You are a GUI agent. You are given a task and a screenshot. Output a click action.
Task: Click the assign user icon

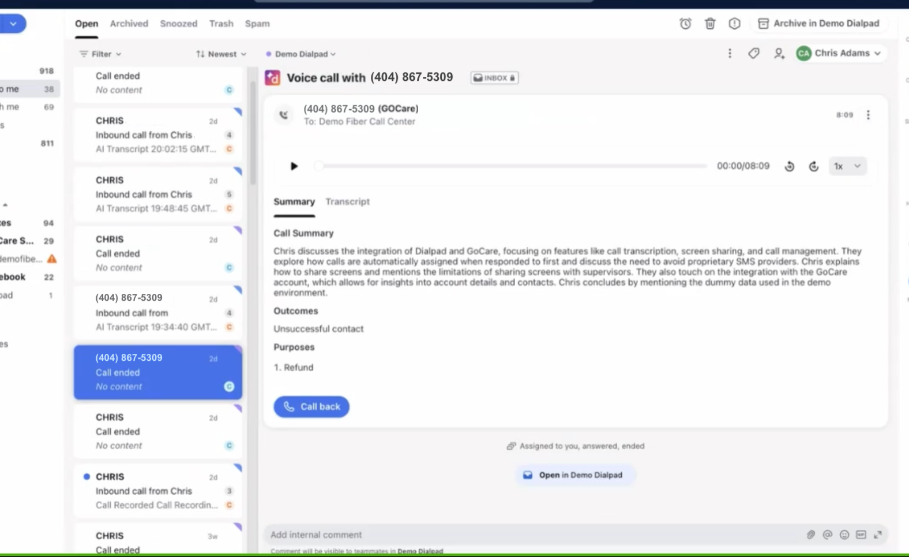point(779,53)
